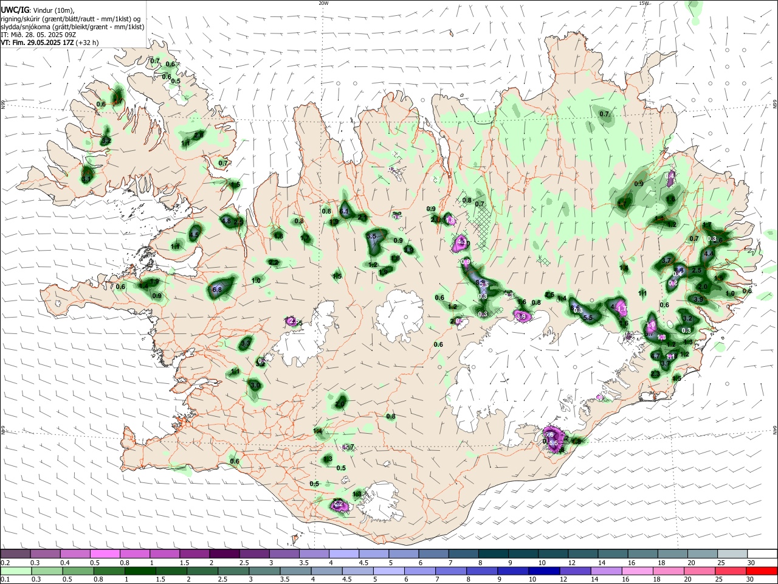Select the bright red 30 swatch in lower legend row

tap(762, 571)
